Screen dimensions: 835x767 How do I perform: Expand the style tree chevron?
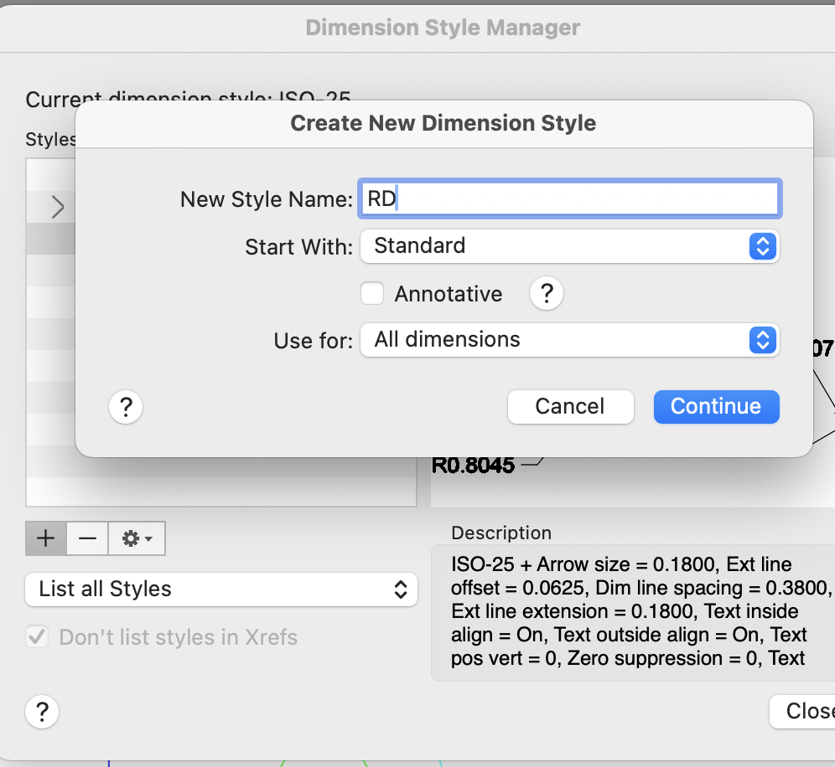(x=57, y=207)
